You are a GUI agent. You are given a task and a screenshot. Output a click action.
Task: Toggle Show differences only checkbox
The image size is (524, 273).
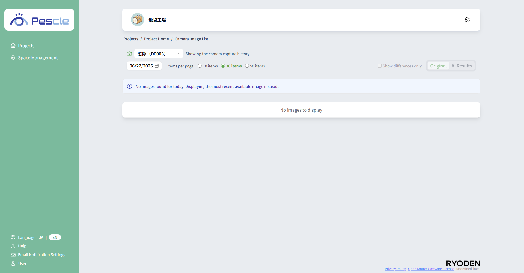click(380, 66)
